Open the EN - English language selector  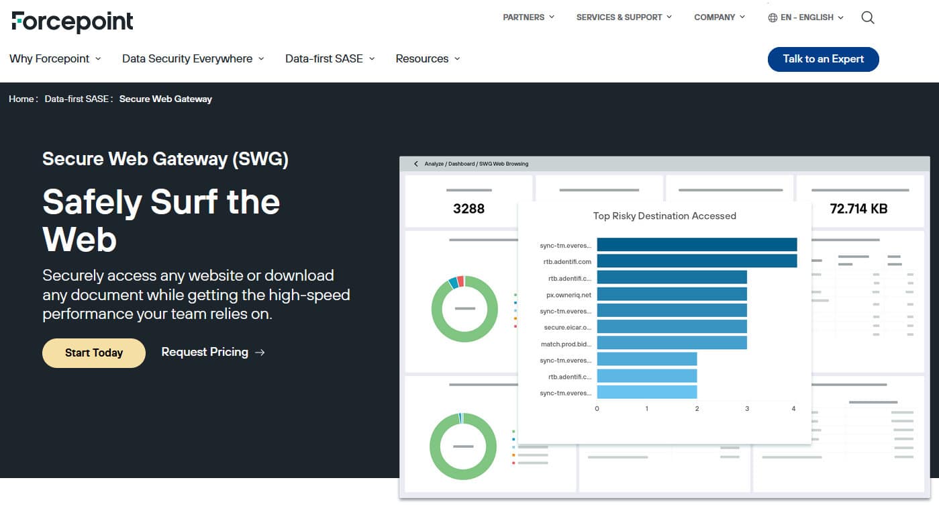806,17
